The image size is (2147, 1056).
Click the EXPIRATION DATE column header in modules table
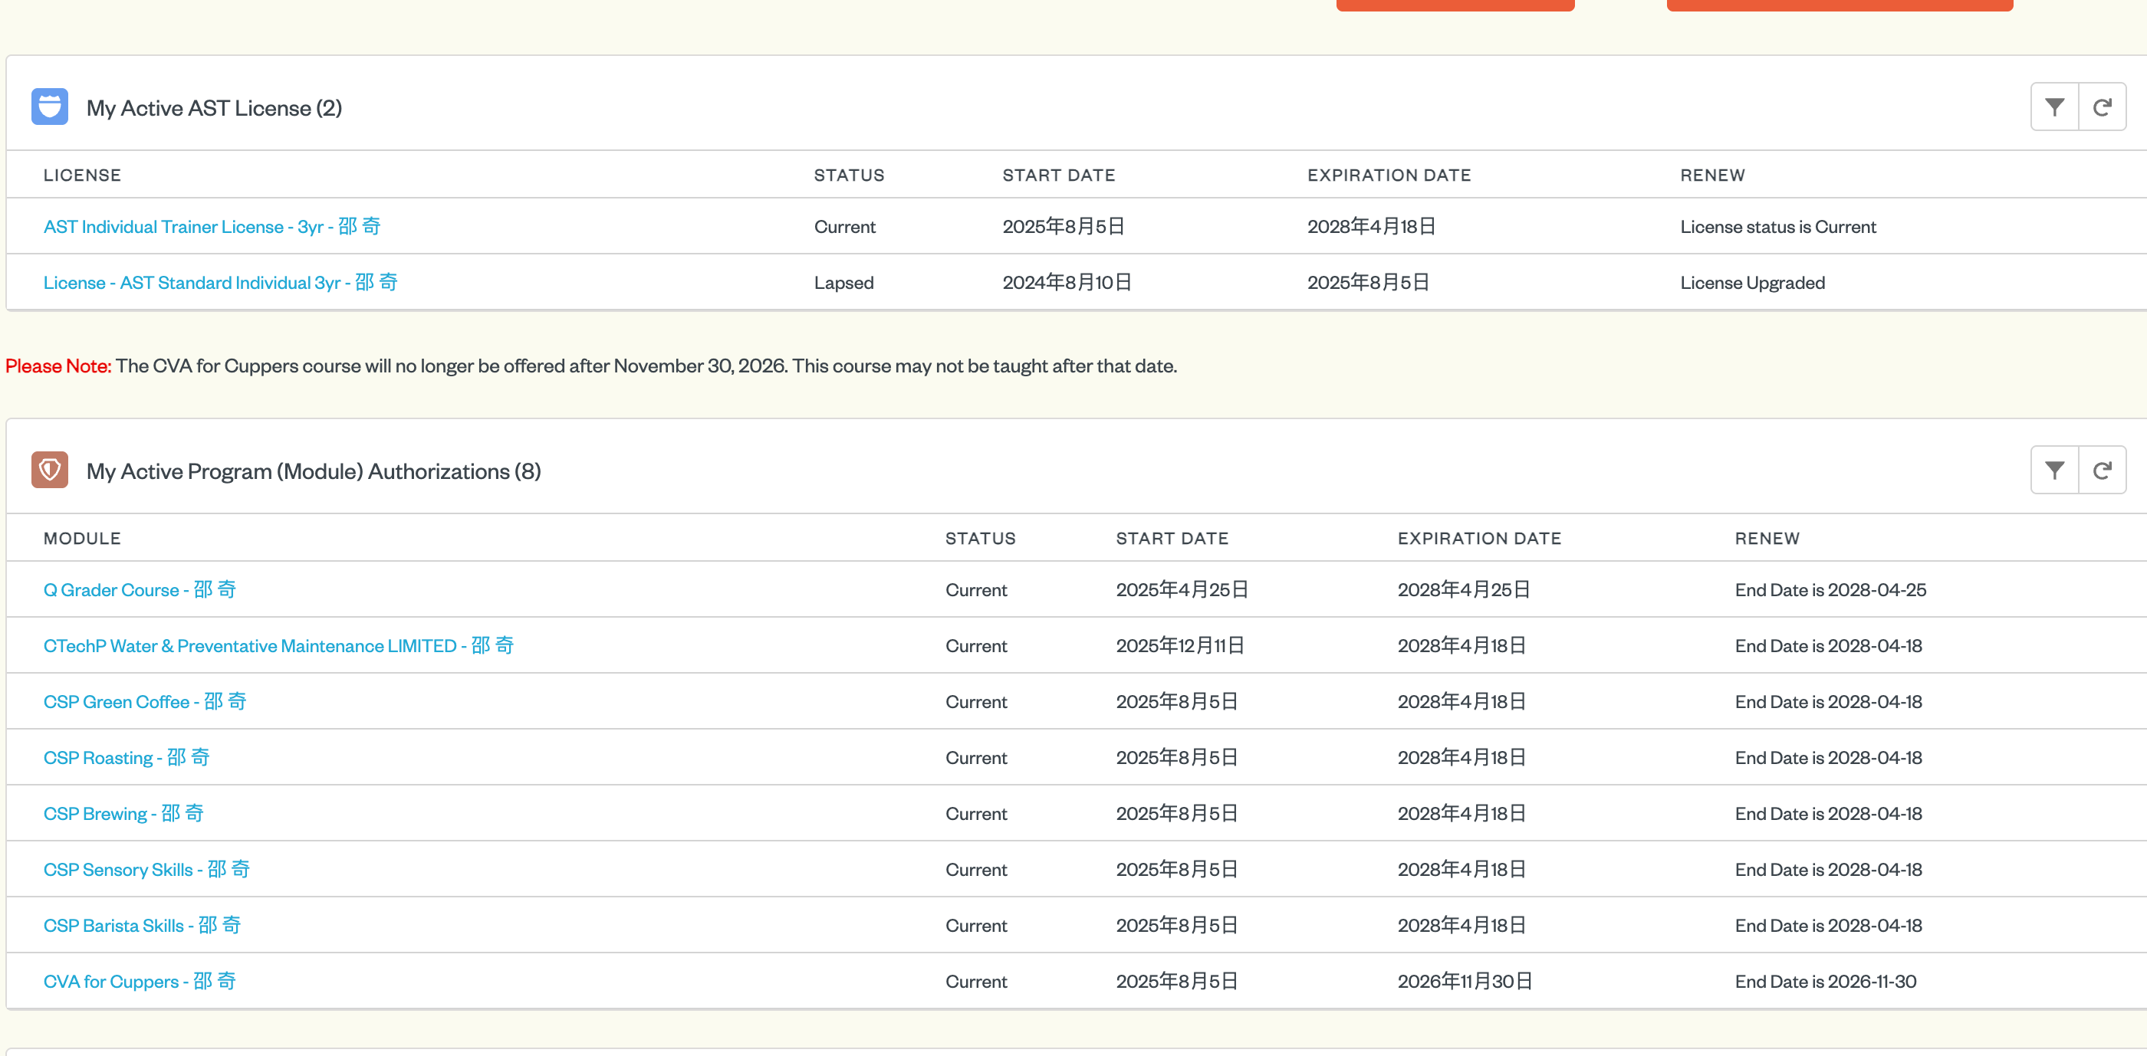(x=1479, y=538)
